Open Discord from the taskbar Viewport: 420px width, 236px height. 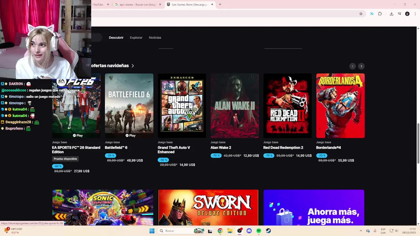point(249,231)
